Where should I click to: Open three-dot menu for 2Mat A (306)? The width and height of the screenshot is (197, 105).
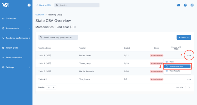coord(189,55)
